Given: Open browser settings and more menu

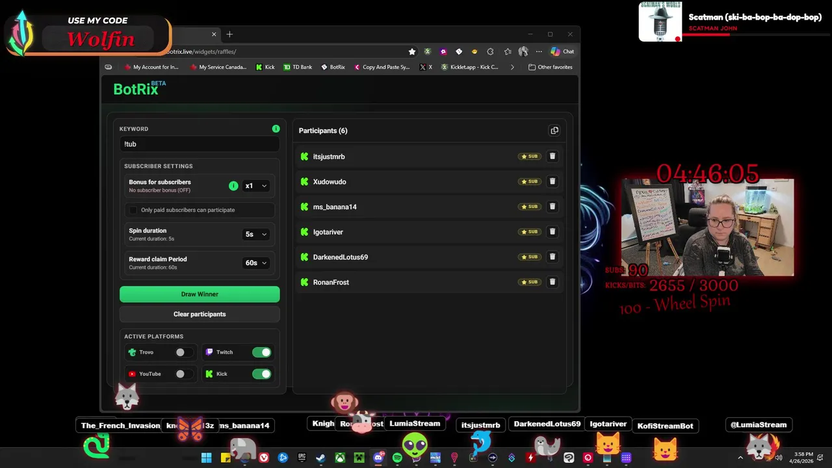Looking at the screenshot, I should [x=539, y=51].
